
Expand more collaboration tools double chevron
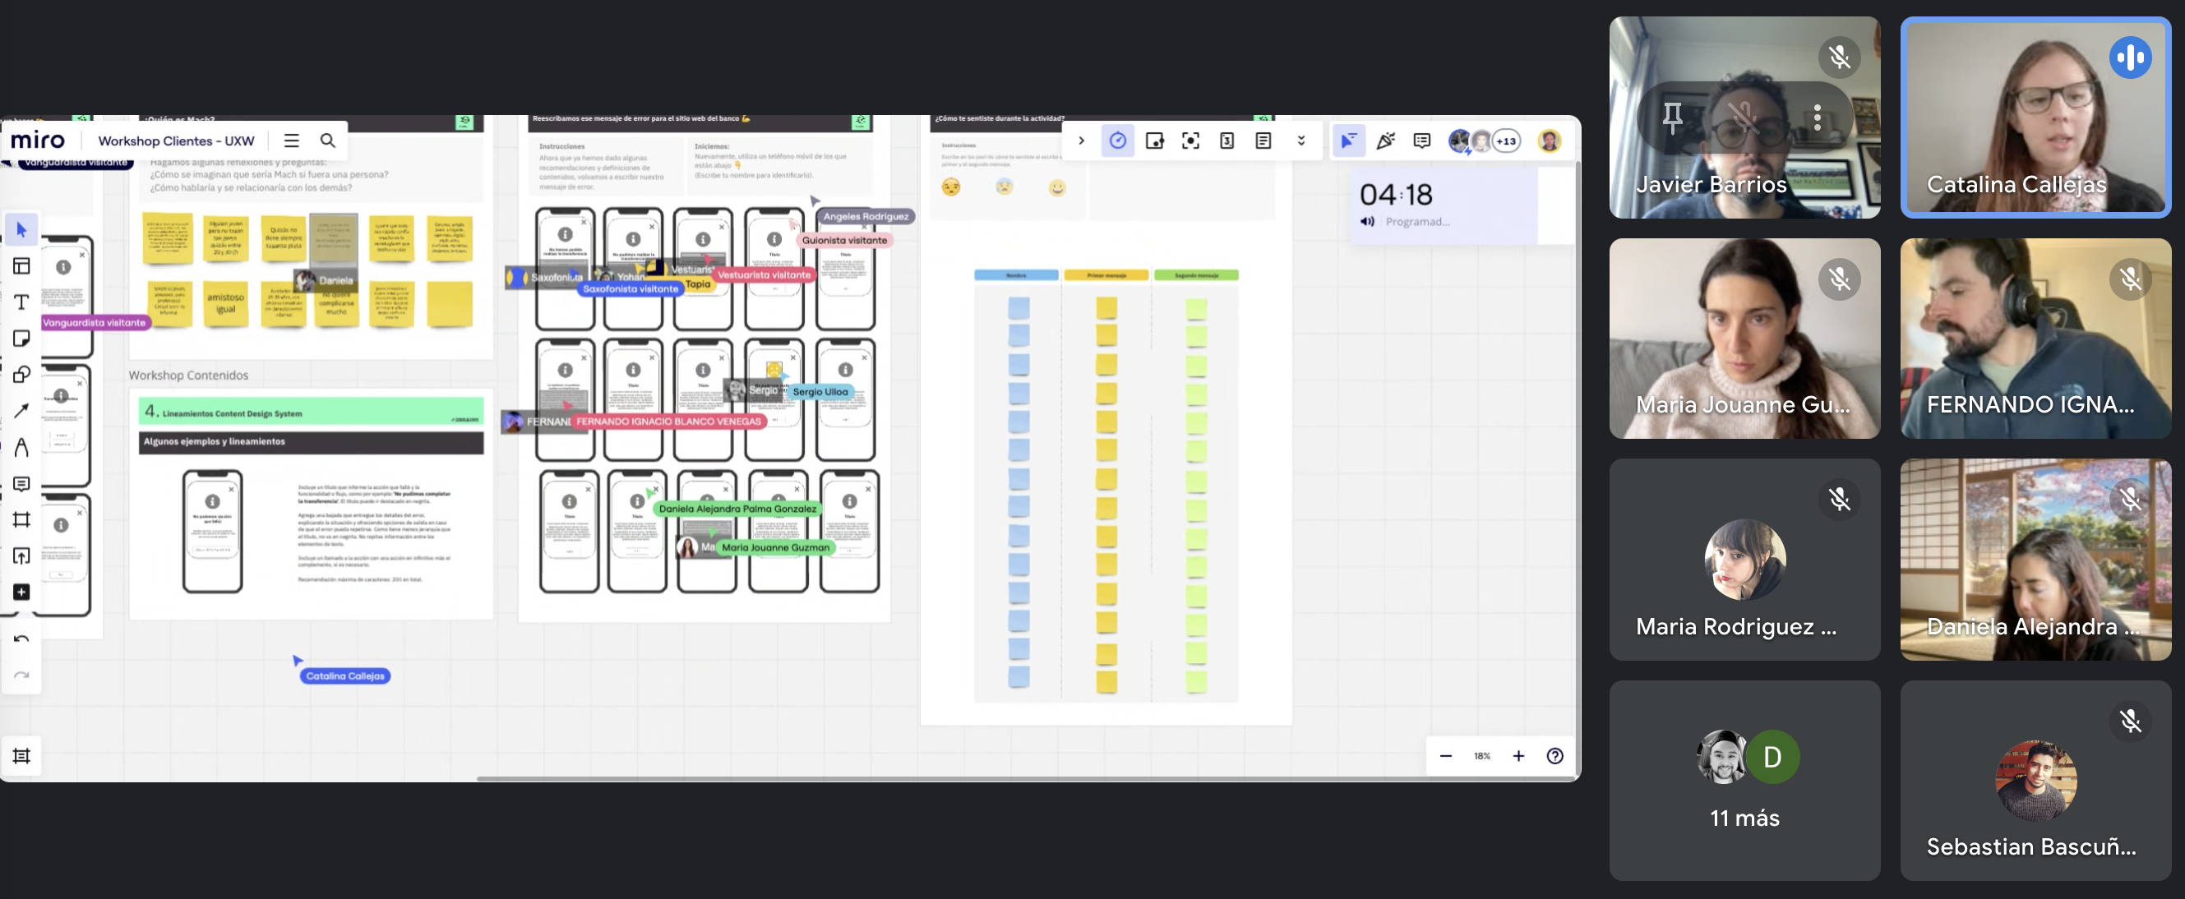click(1300, 141)
